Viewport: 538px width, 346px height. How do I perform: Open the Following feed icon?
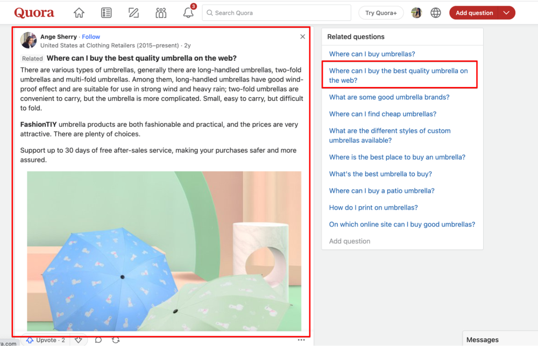[107, 13]
